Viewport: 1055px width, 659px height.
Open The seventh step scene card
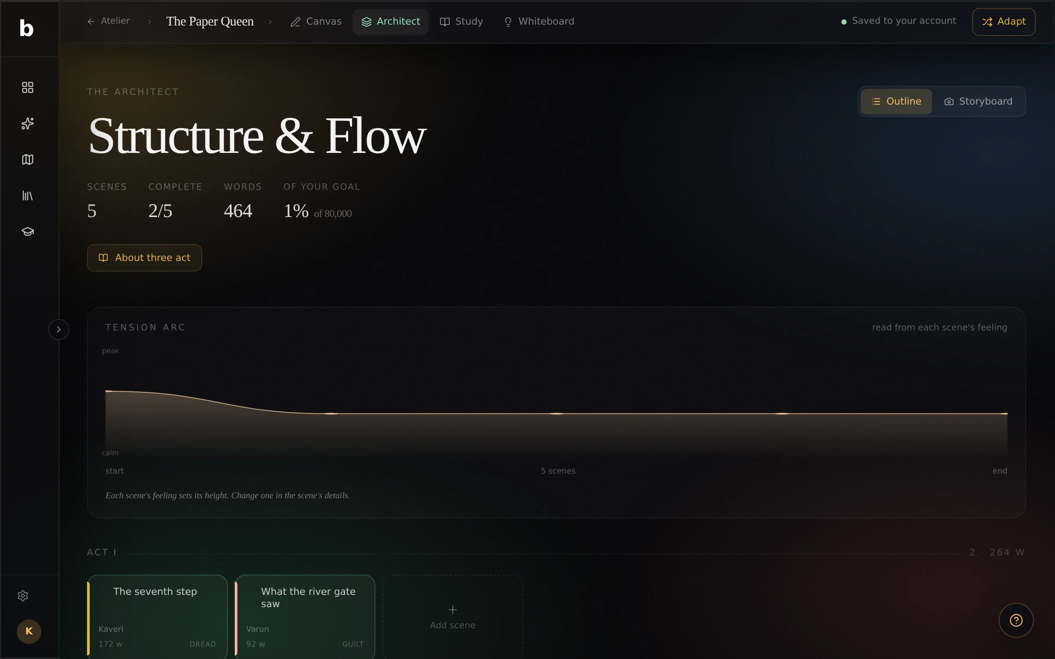(157, 616)
